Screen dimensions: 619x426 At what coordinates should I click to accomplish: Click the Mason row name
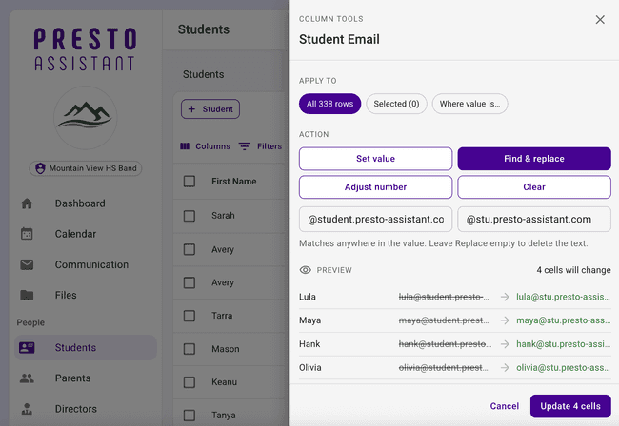226,349
